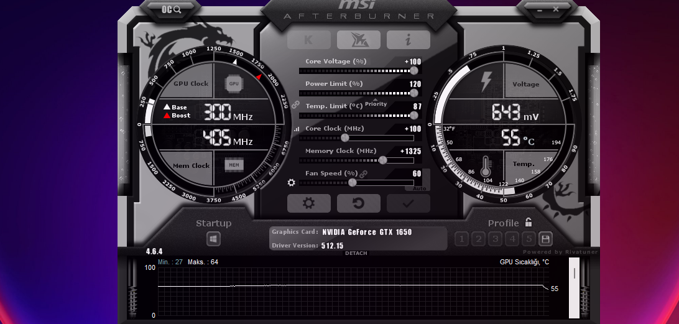Open the voltage/frequency curve editor icon
The image size is (679, 324).
coord(297,129)
